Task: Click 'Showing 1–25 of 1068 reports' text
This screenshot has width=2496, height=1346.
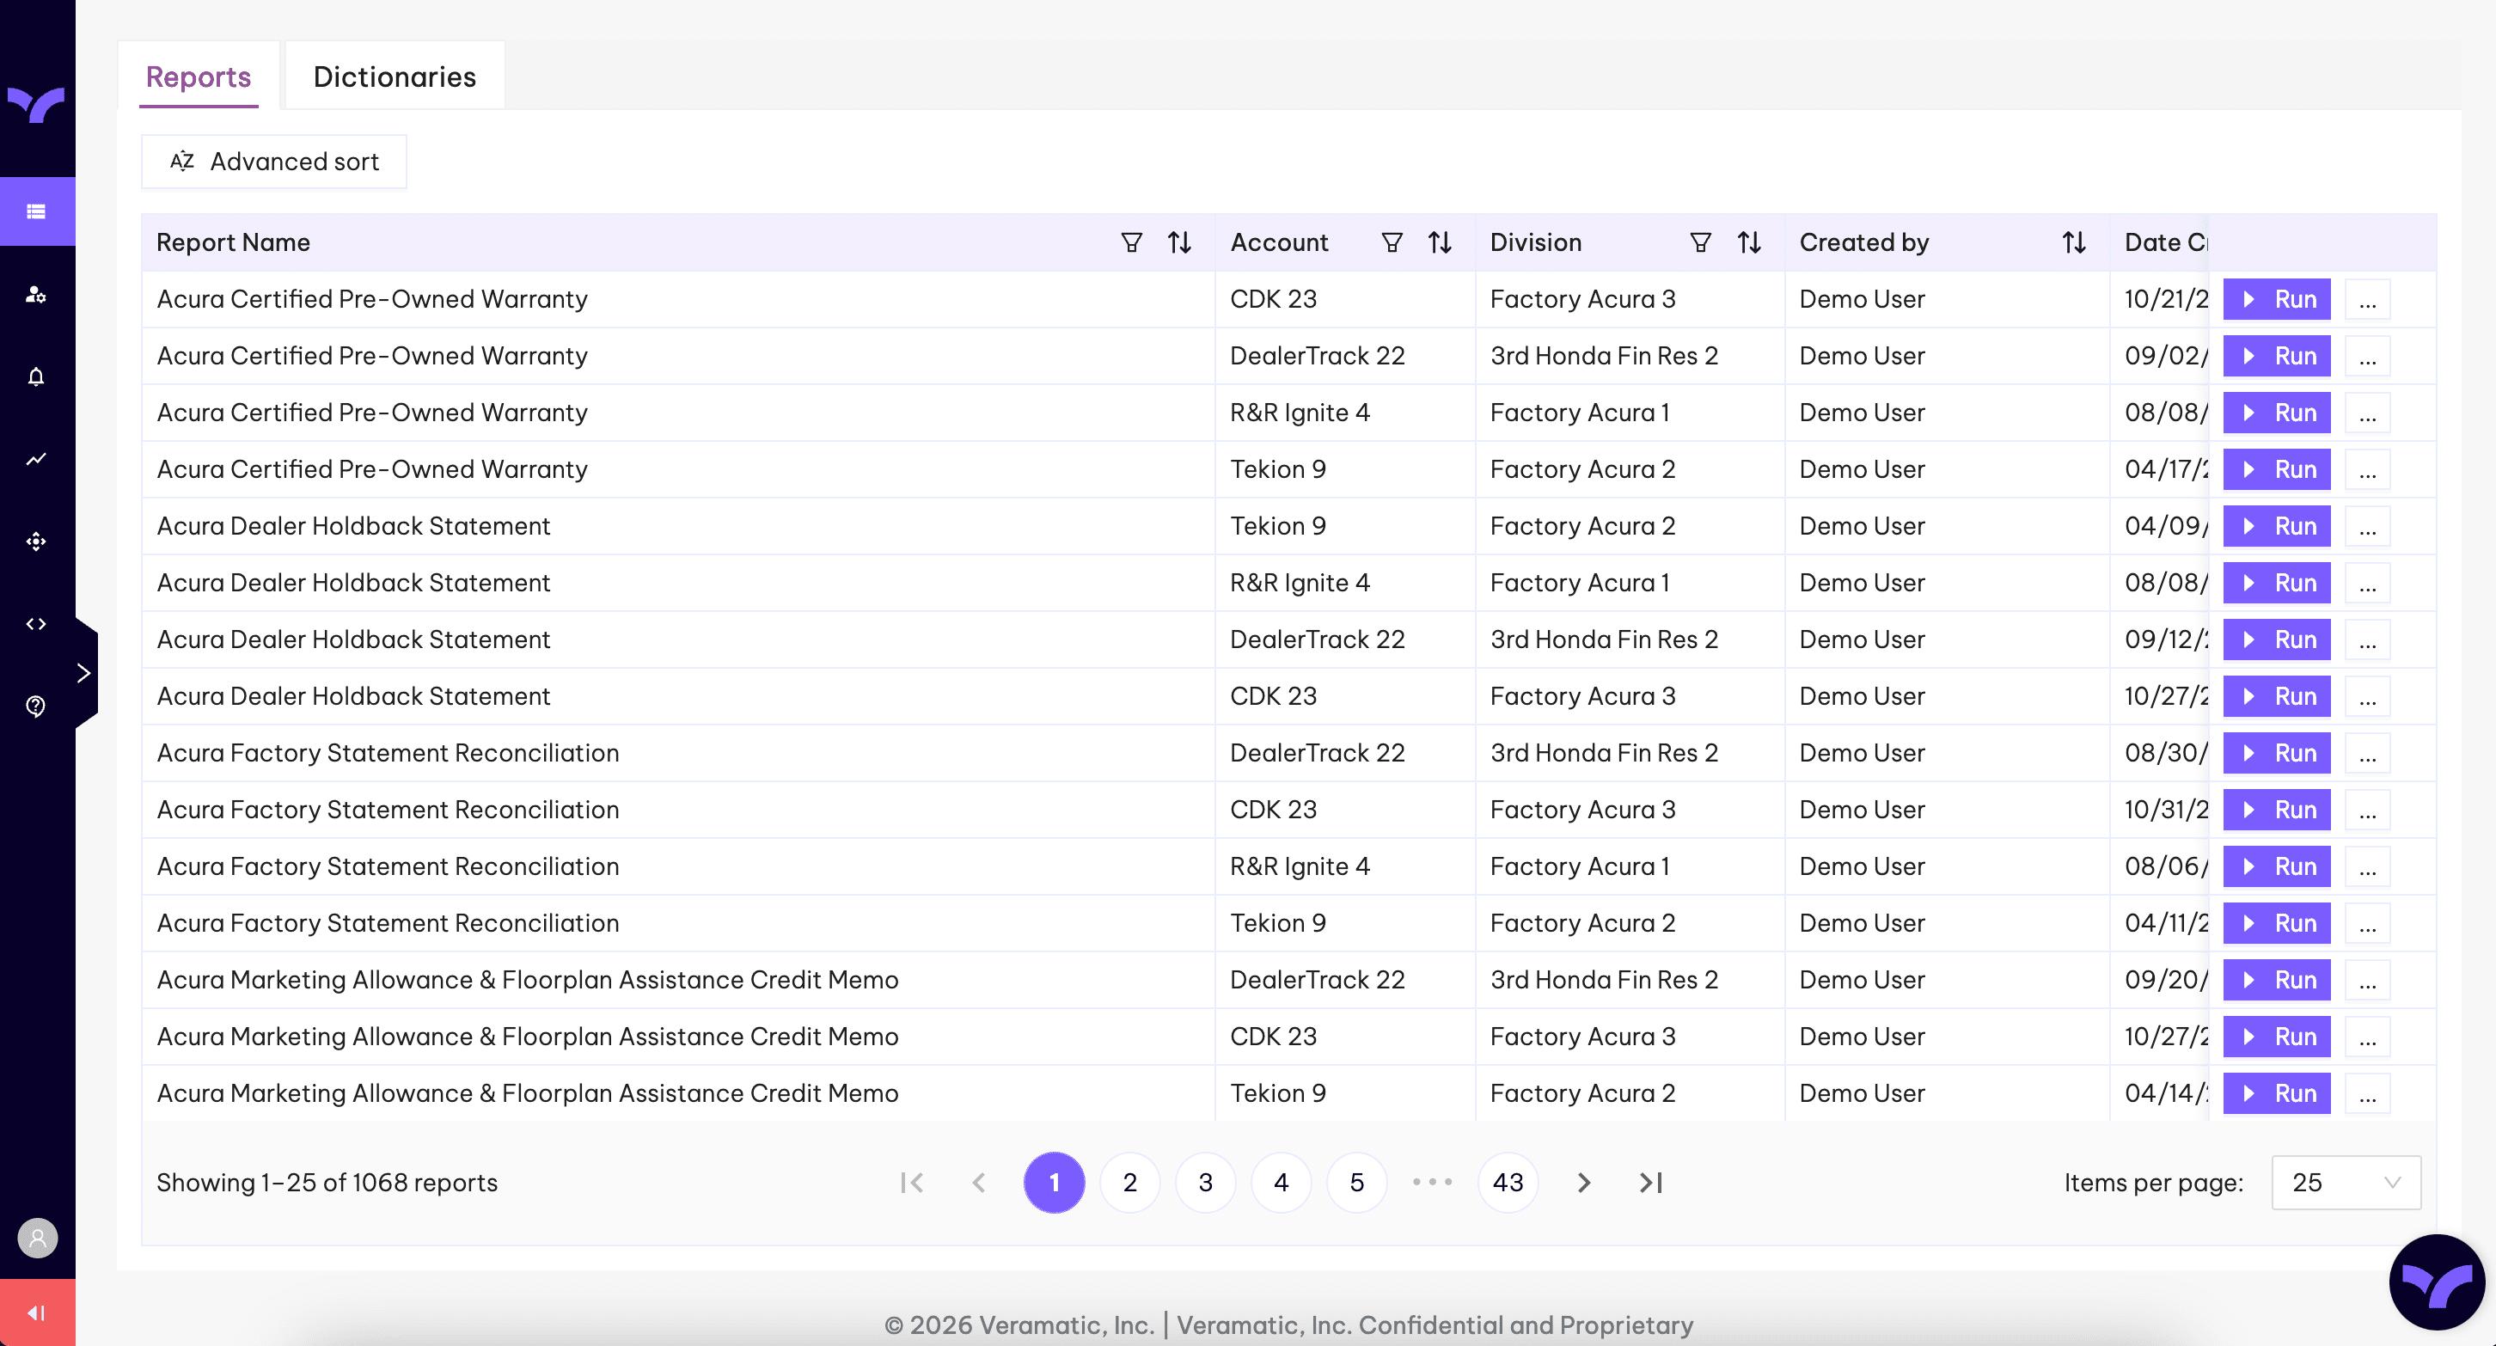Action: click(327, 1182)
